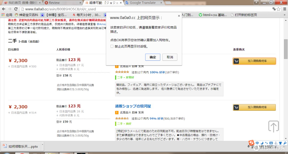Open the 94% 好评 rating link
Image resolution: width=288 pixels, height=154 pixels.
click(x=157, y=118)
